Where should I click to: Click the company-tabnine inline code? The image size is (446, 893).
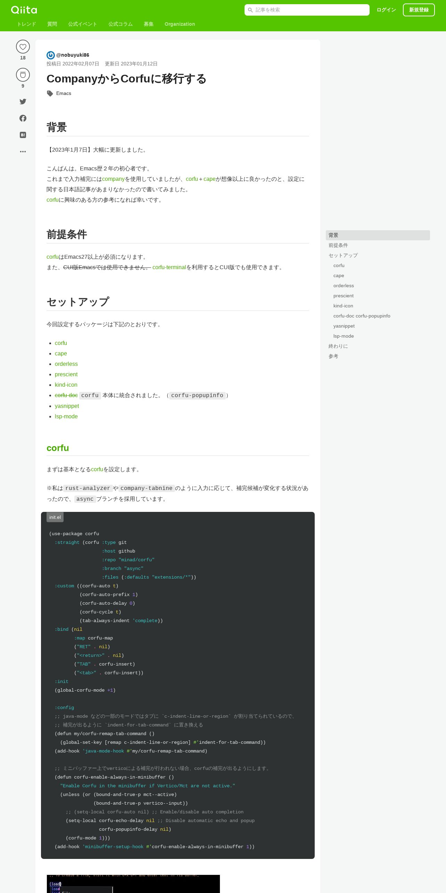147,488
